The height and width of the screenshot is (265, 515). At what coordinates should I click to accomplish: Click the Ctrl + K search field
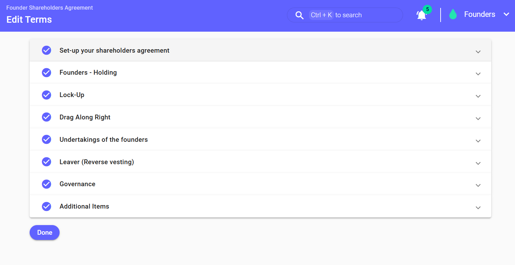click(x=348, y=15)
